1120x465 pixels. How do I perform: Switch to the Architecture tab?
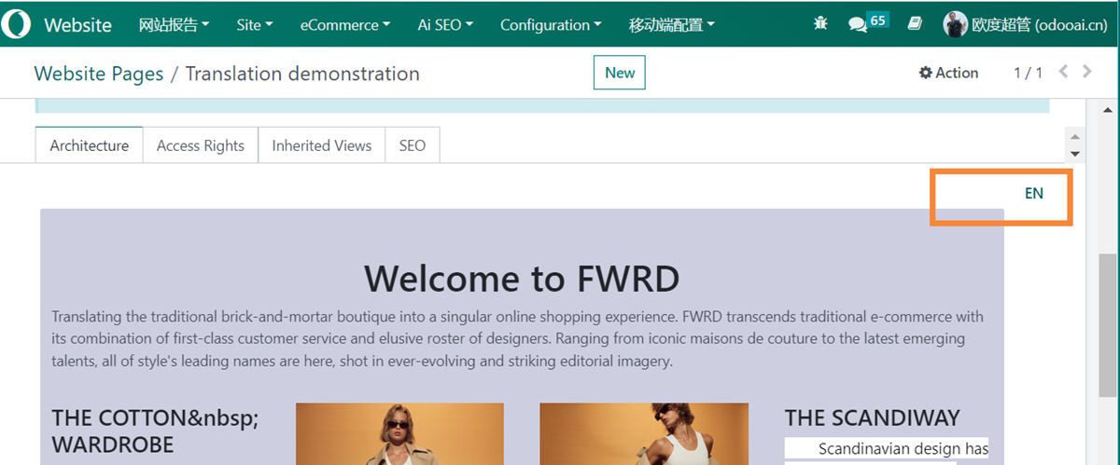click(90, 145)
